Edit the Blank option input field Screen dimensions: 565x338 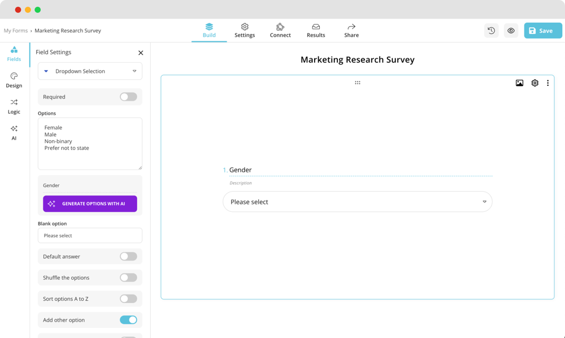(x=89, y=235)
